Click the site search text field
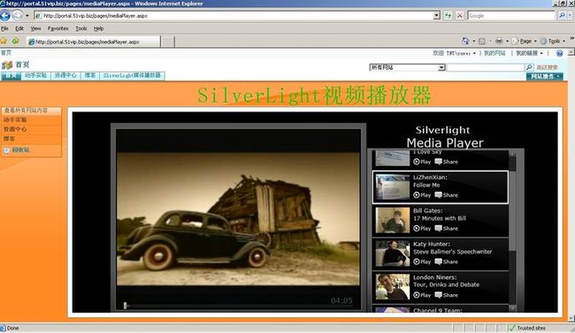The width and height of the screenshot is (575, 333). (486, 67)
